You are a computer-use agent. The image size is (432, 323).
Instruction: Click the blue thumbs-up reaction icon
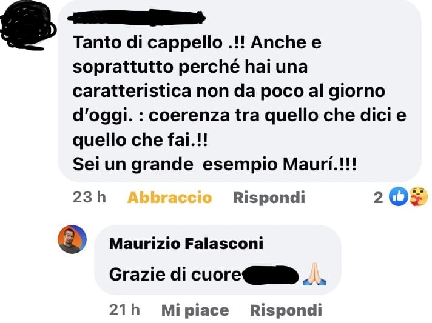pyautogui.click(x=398, y=196)
